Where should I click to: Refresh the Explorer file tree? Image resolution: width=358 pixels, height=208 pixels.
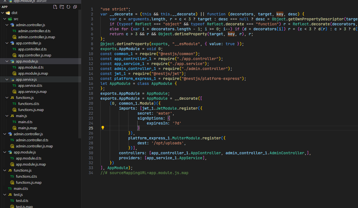tap(68, 7)
